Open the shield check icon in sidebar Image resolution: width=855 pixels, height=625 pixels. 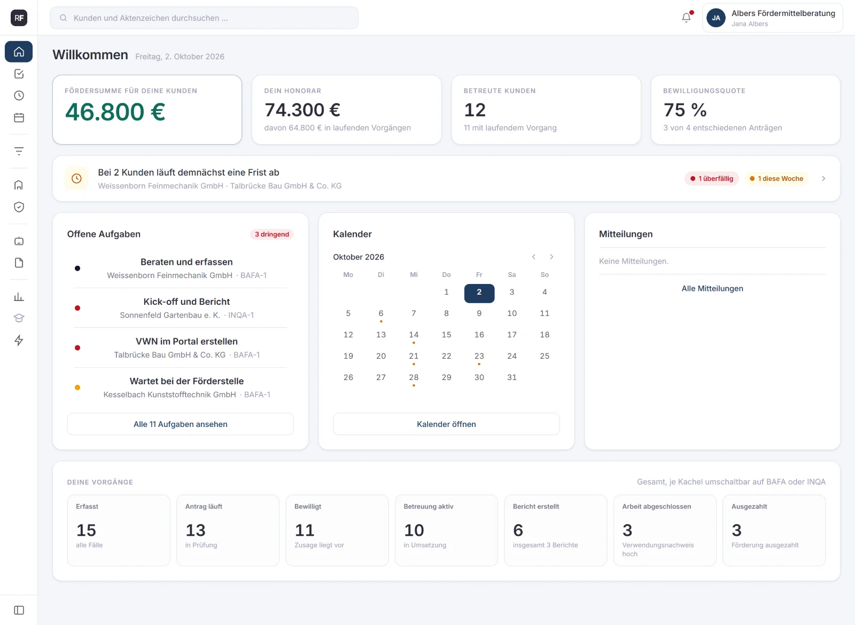[x=19, y=207]
